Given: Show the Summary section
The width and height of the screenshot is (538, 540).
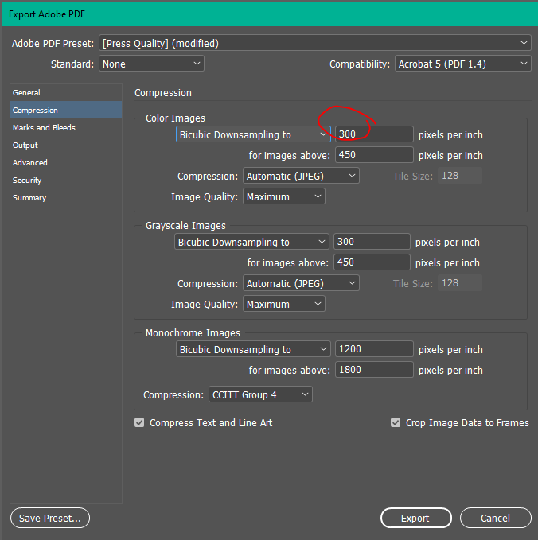Looking at the screenshot, I should (29, 198).
